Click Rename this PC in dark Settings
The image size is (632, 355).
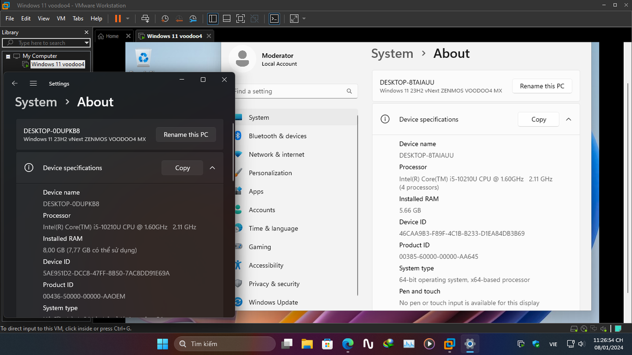click(186, 135)
